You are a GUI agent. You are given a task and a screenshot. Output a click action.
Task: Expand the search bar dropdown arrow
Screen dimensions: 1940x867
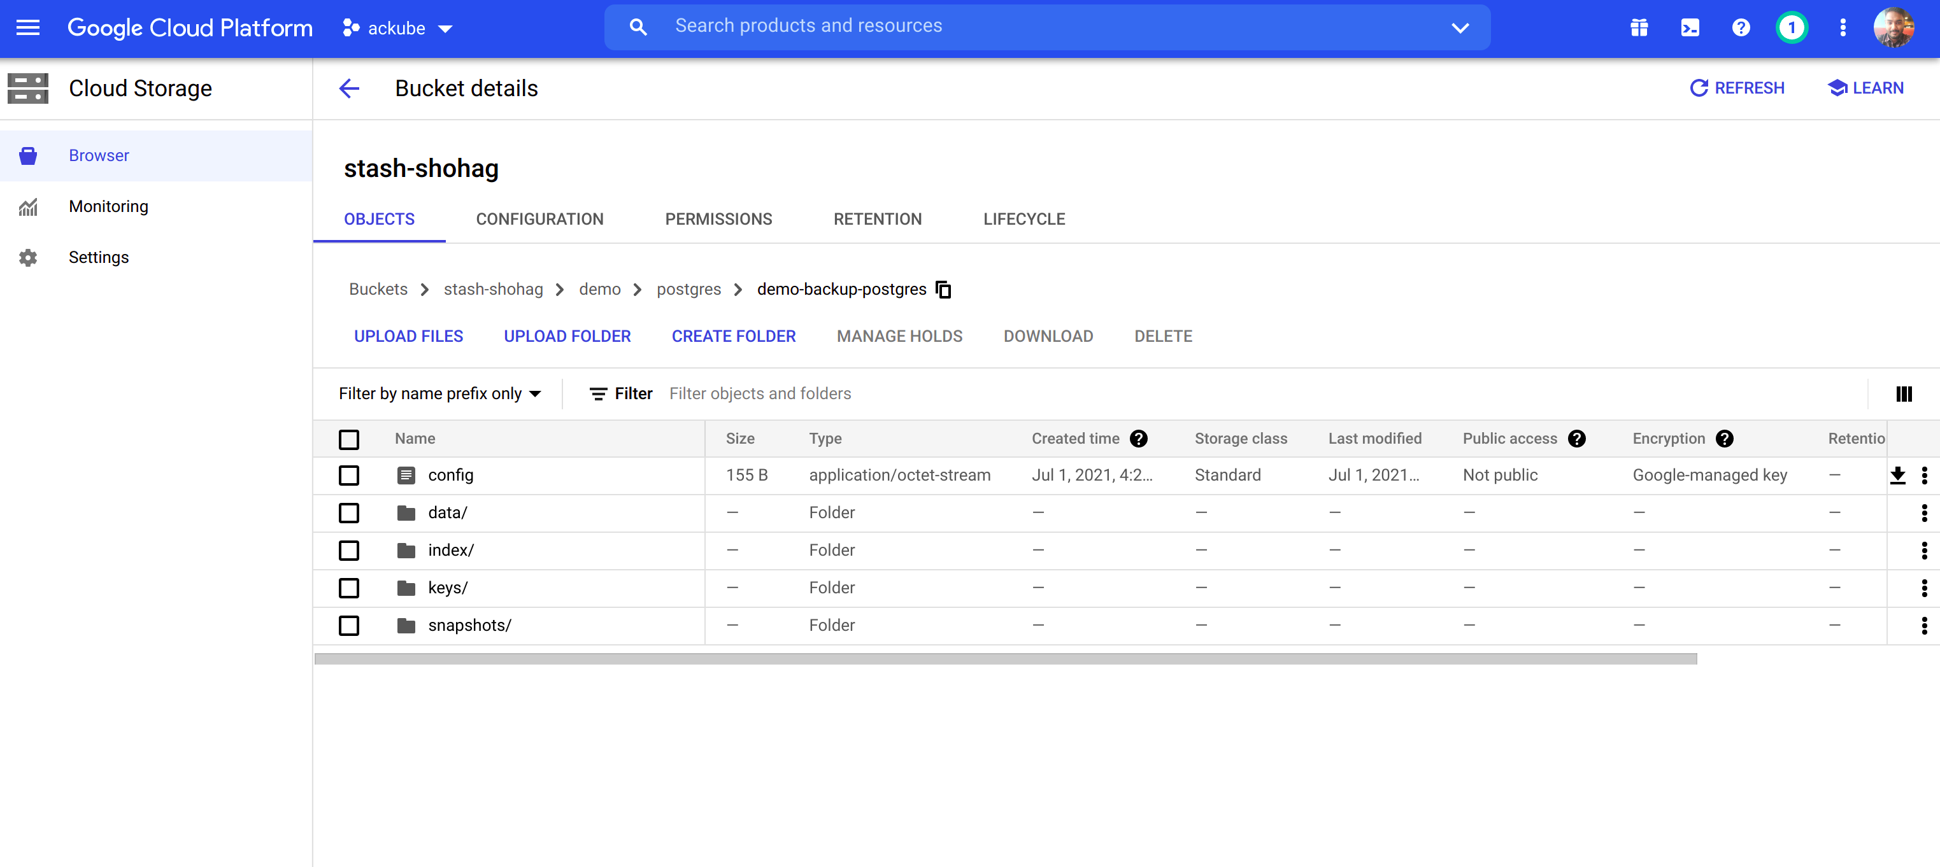coord(1460,28)
